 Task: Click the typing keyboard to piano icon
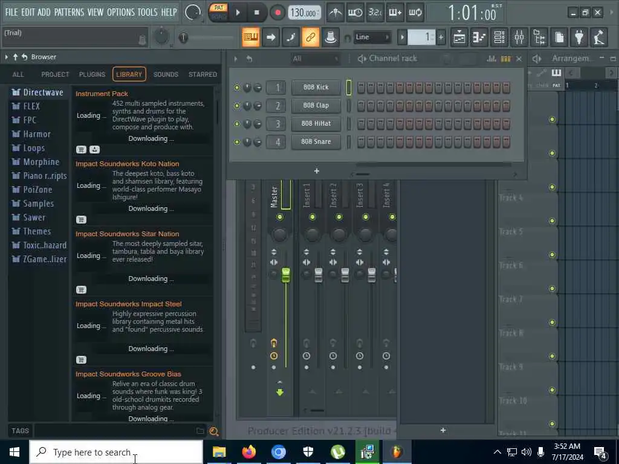coord(251,37)
